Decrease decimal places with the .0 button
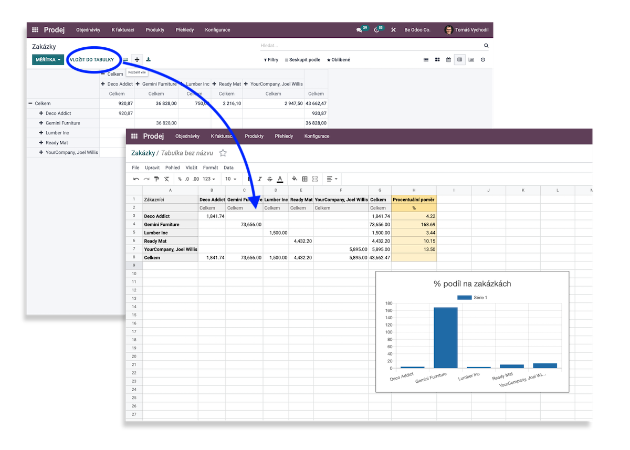This screenshot has height=450, width=630. (187, 179)
